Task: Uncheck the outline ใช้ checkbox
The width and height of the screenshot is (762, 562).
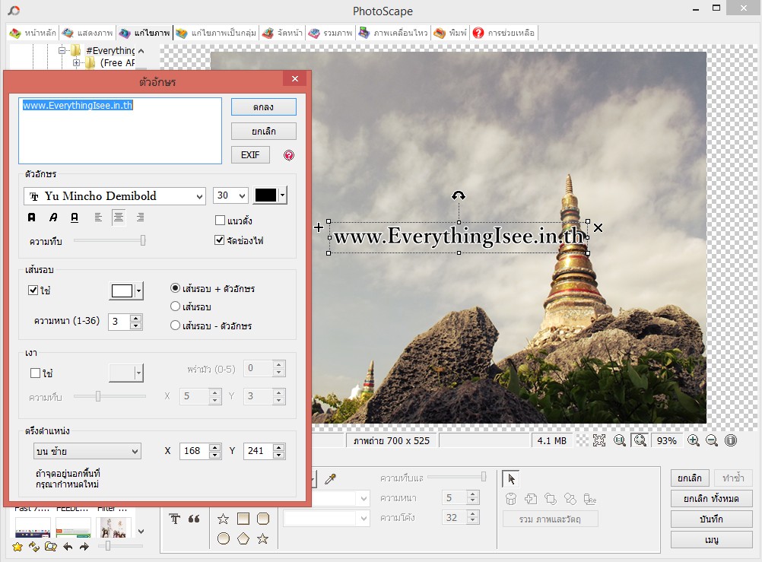Action: pos(33,291)
